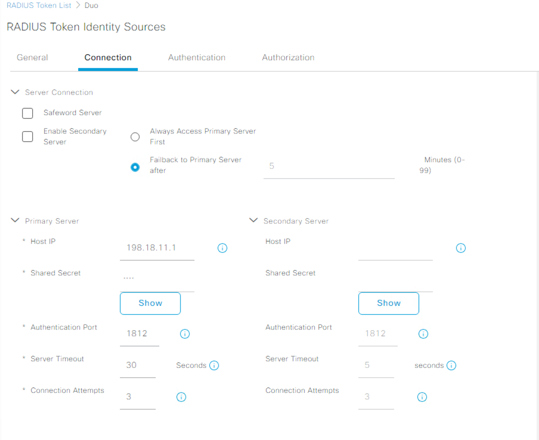Show the primary Shared Secret value
Image resolution: width=539 pixels, height=440 pixels.
click(150, 303)
